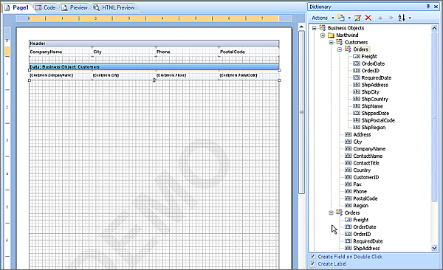Screen dimensions: 443x270
Task: Select the ShipName field
Action: (x=372, y=106)
